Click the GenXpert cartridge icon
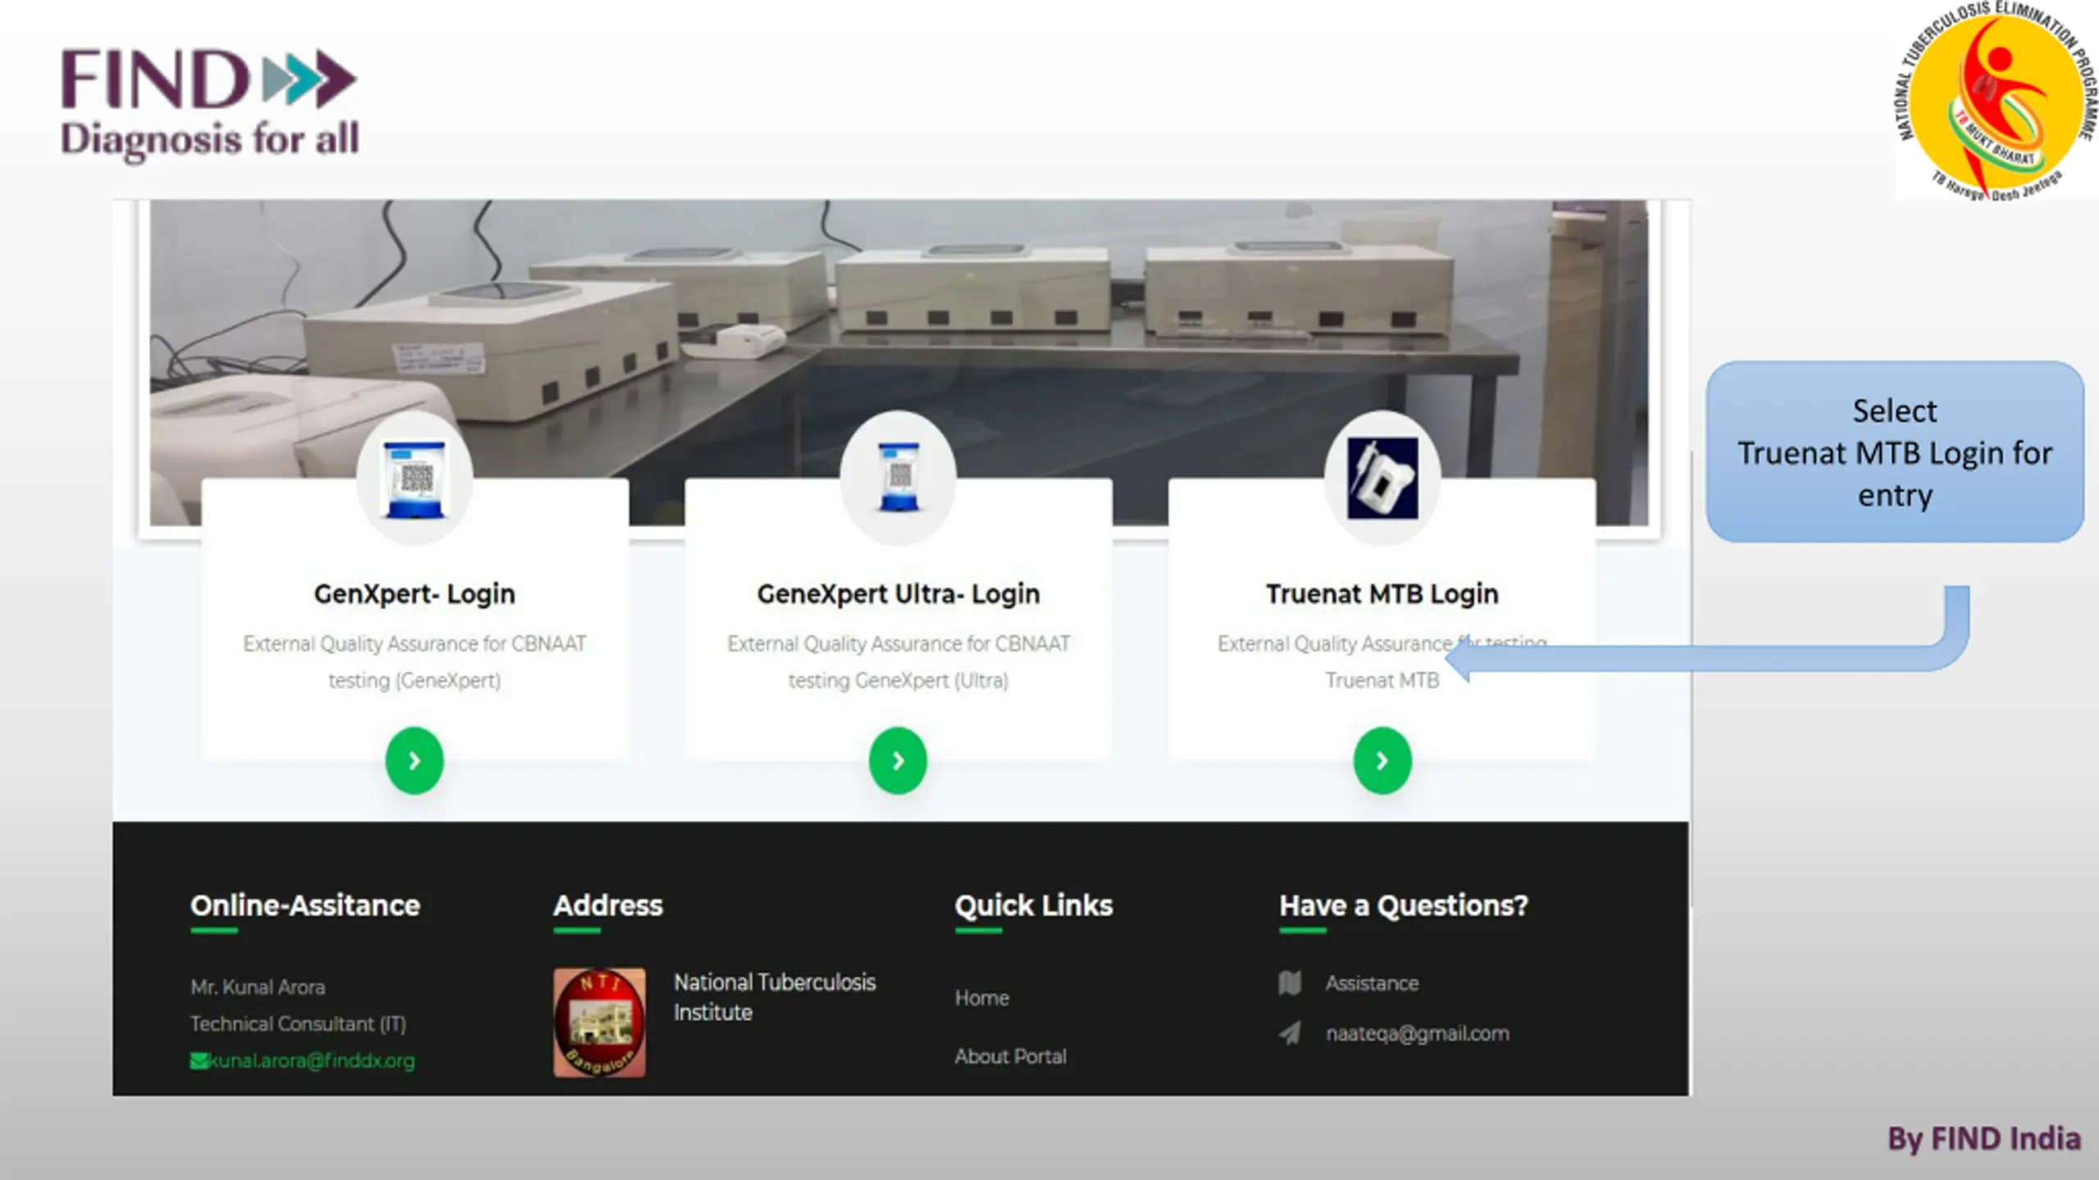 click(x=415, y=480)
